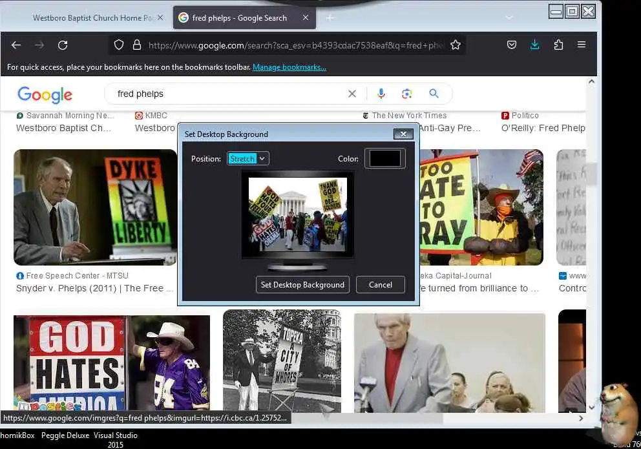Click the vertical scrollbar up arrow
Viewport: 641px width, 449px height.
click(x=591, y=81)
